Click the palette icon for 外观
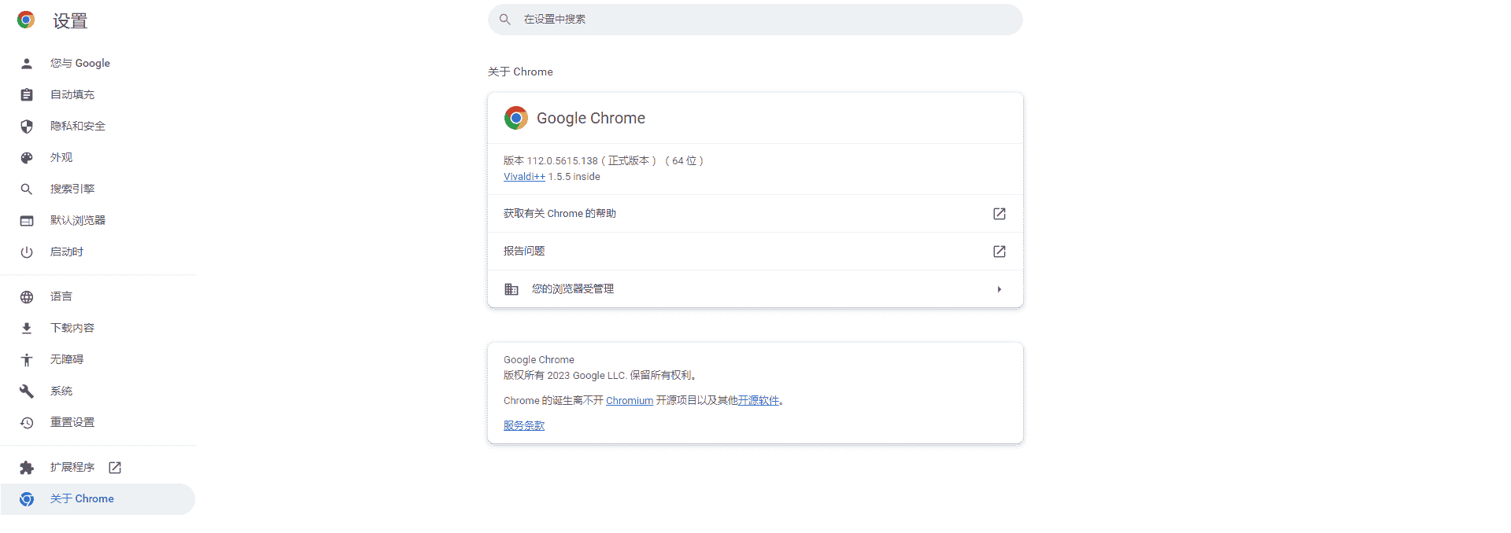 click(27, 158)
